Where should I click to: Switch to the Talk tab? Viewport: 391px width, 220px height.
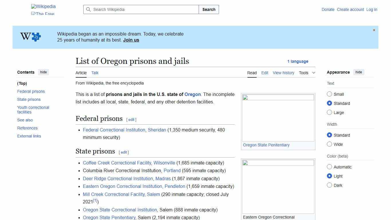pos(95,73)
